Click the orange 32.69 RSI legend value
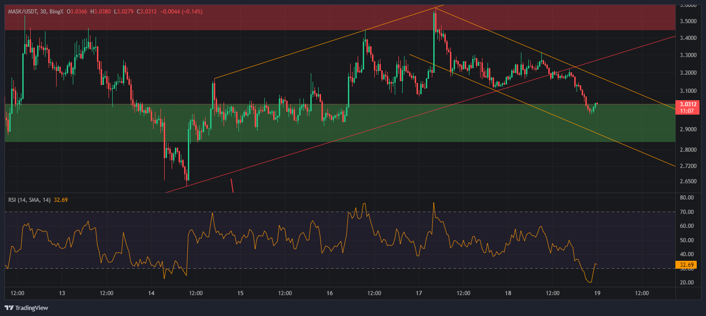Image resolution: width=706 pixels, height=316 pixels. pos(61,200)
